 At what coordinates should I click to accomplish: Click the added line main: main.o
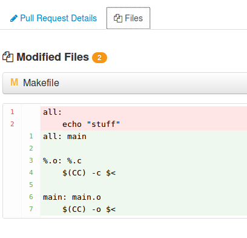click(72, 197)
